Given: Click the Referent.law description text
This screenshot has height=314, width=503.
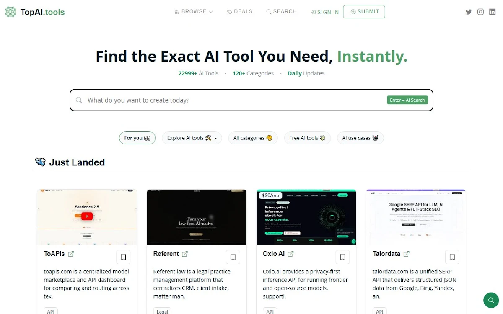Looking at the screenshot, I should click(192, 284).
